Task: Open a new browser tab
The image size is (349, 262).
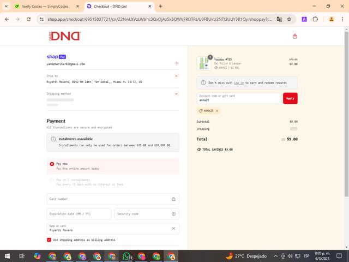Action: coord(160,6)
